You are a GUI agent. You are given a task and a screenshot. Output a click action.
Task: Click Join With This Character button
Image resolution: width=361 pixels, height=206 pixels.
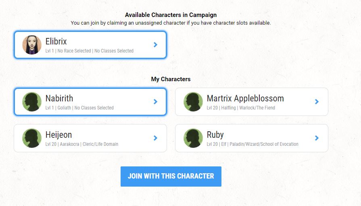(x=171, y=177)
